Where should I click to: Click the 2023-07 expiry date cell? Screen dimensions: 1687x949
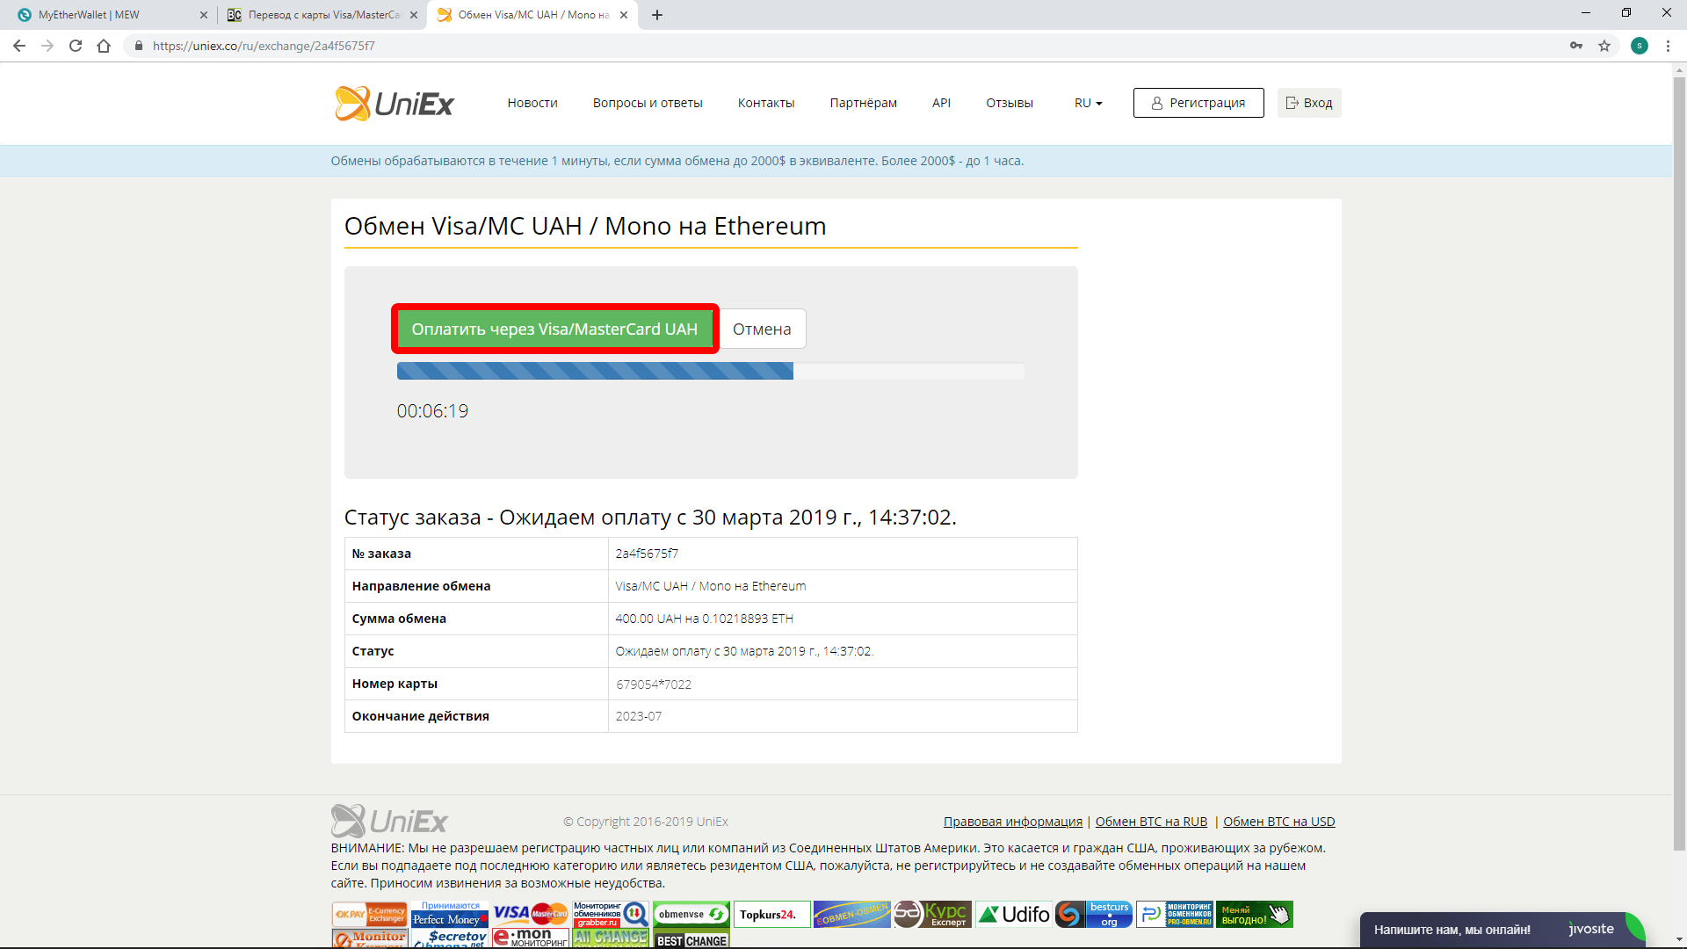click(842, 716)
